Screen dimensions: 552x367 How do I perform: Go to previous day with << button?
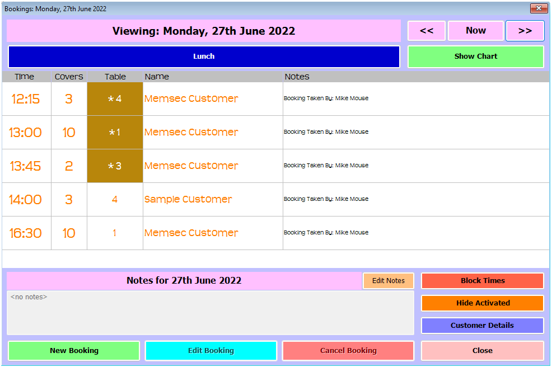(x=427, y=31)
